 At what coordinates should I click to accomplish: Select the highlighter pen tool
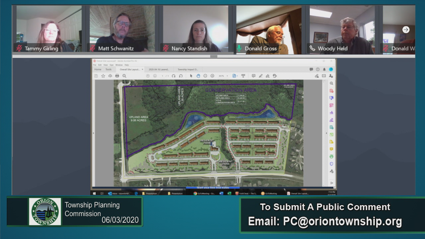pyautogui.click(x=261, y=76)
